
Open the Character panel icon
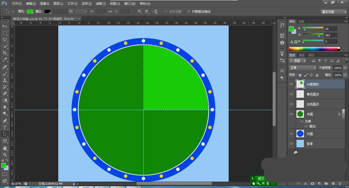(282, 71)
